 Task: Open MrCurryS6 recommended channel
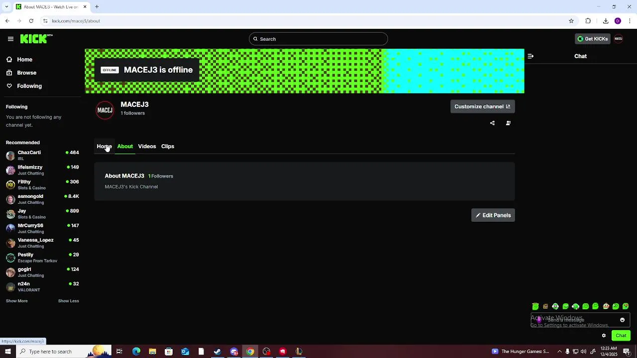click(x=42, y=228)
